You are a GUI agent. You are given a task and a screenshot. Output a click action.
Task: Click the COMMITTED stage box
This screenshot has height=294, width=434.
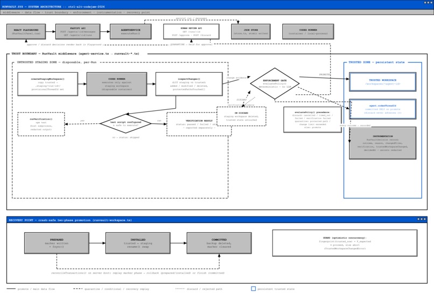[x=219, y=243]
